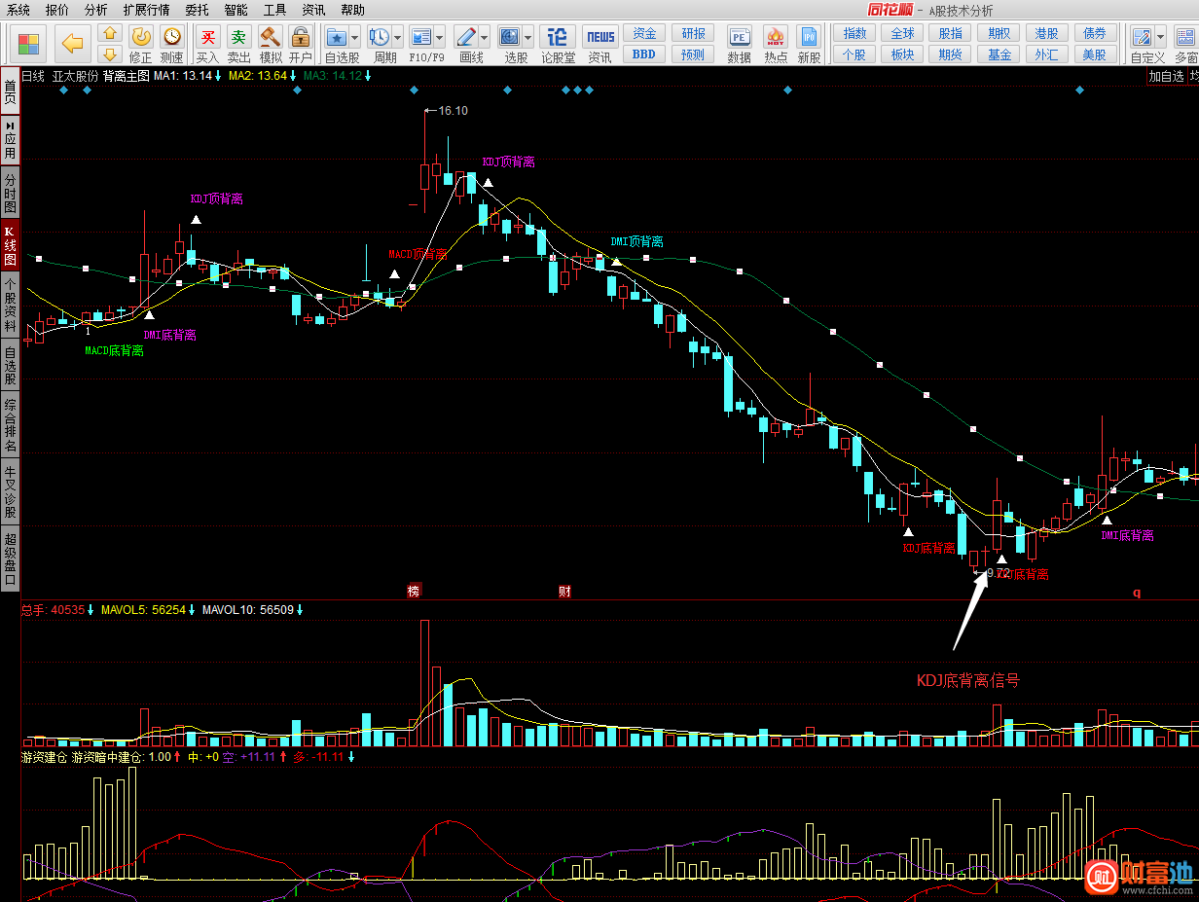The width and height of the screenshot is (1199, 902).
Task: Switch to the 应用 side tab
Action: [10, 140]
